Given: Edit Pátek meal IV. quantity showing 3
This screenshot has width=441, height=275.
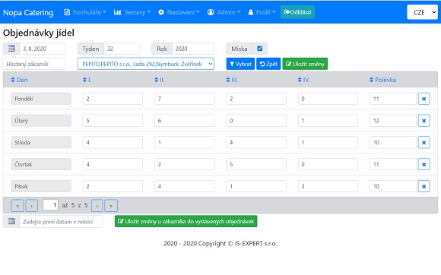Looking at the screenshot, I should [328, 186].
